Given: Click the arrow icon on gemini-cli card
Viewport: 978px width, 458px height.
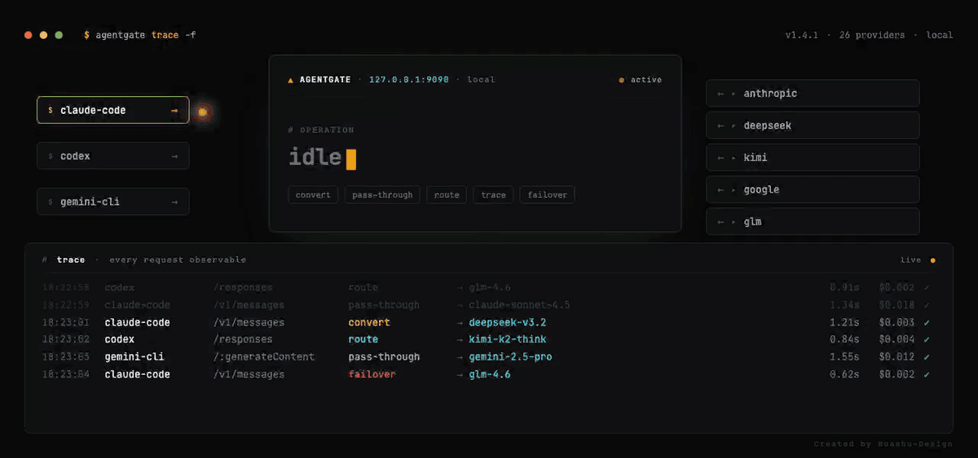Looking at the screenshot, I should 174,202.
